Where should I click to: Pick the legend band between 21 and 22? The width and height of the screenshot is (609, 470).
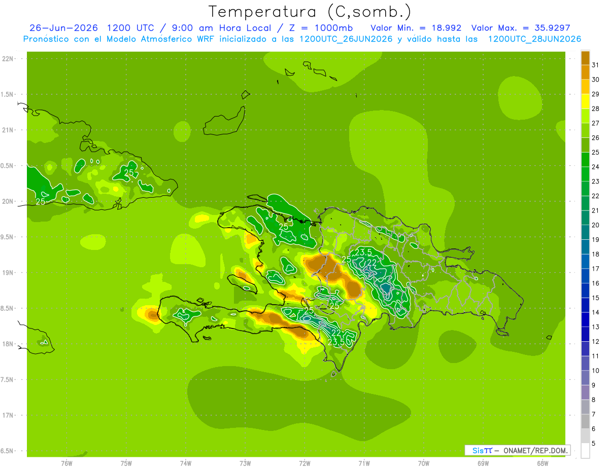point(585,203)
